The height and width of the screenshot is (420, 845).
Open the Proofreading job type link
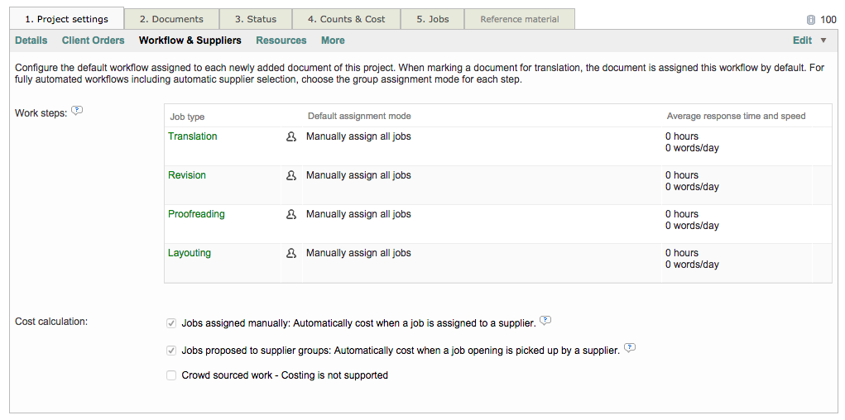(196, 214)
